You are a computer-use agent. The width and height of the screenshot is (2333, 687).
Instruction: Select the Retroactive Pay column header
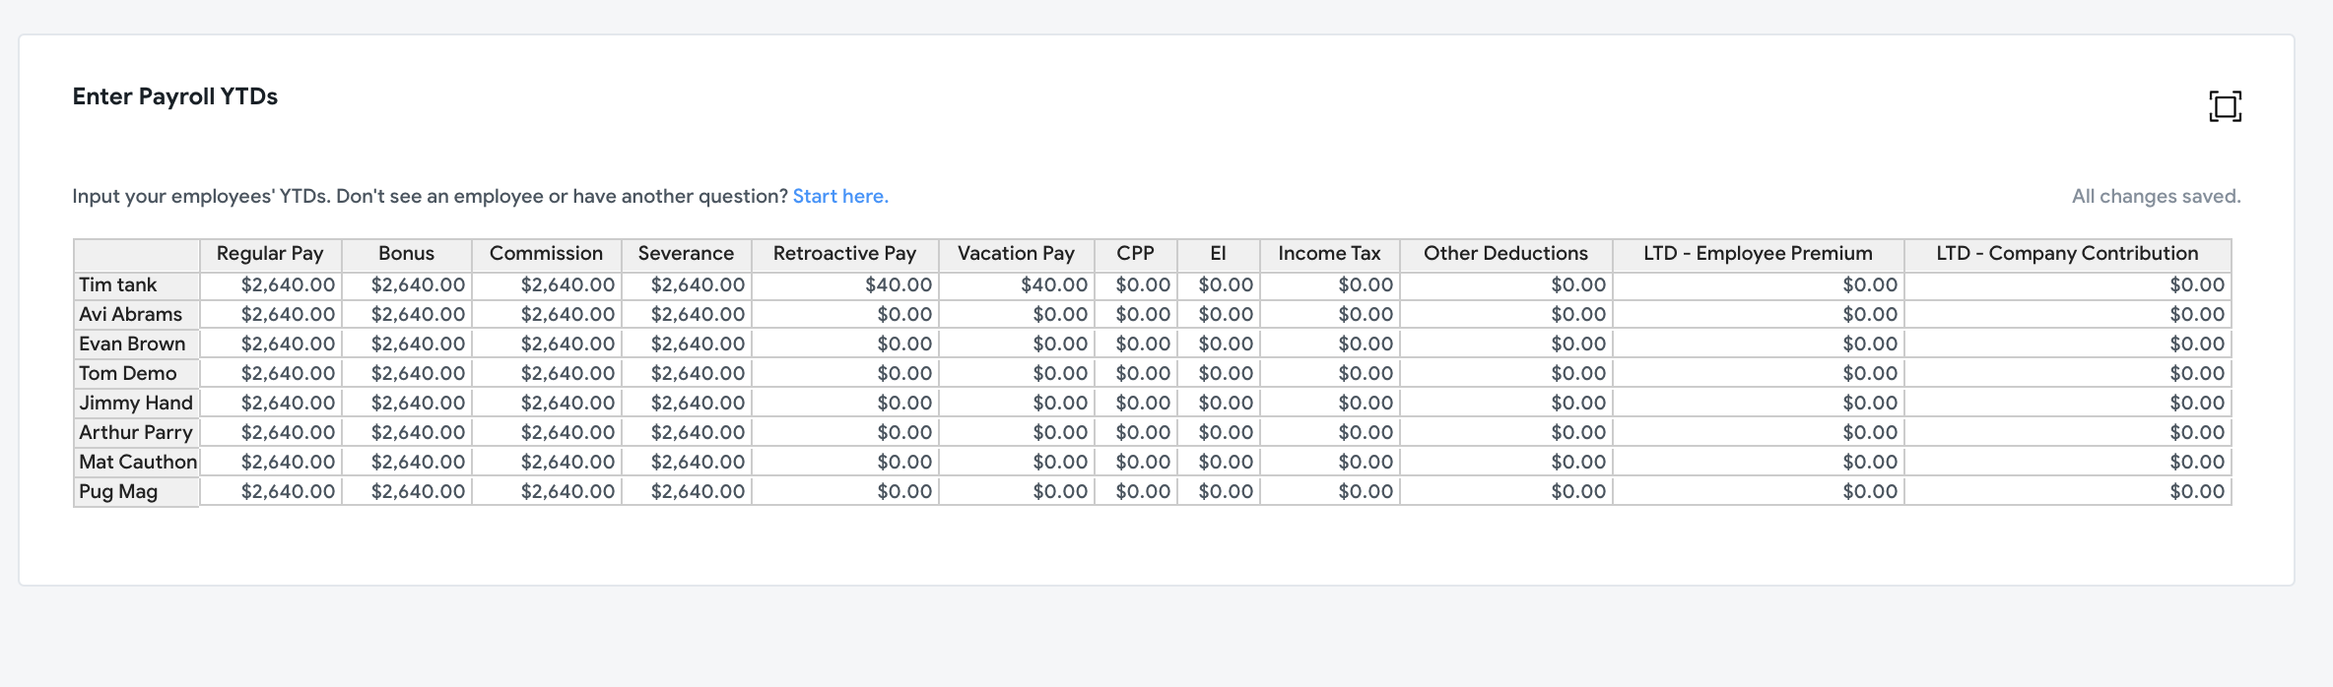[x=845, y=254]
